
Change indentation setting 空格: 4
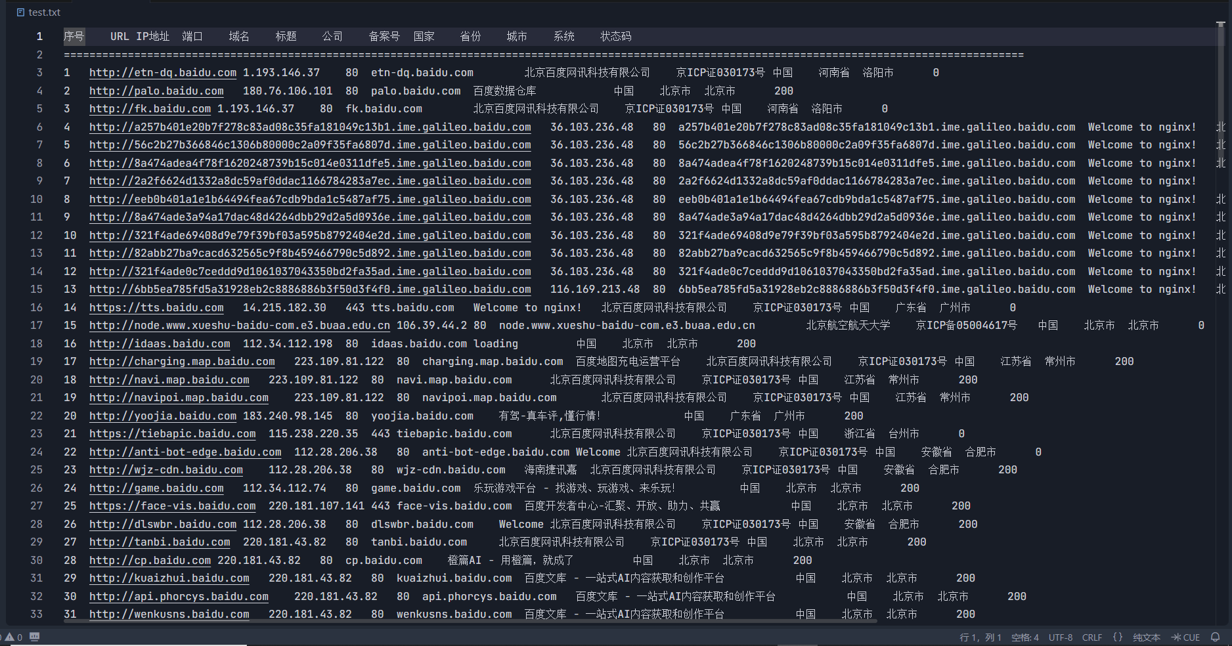[x=1024, y=637]
